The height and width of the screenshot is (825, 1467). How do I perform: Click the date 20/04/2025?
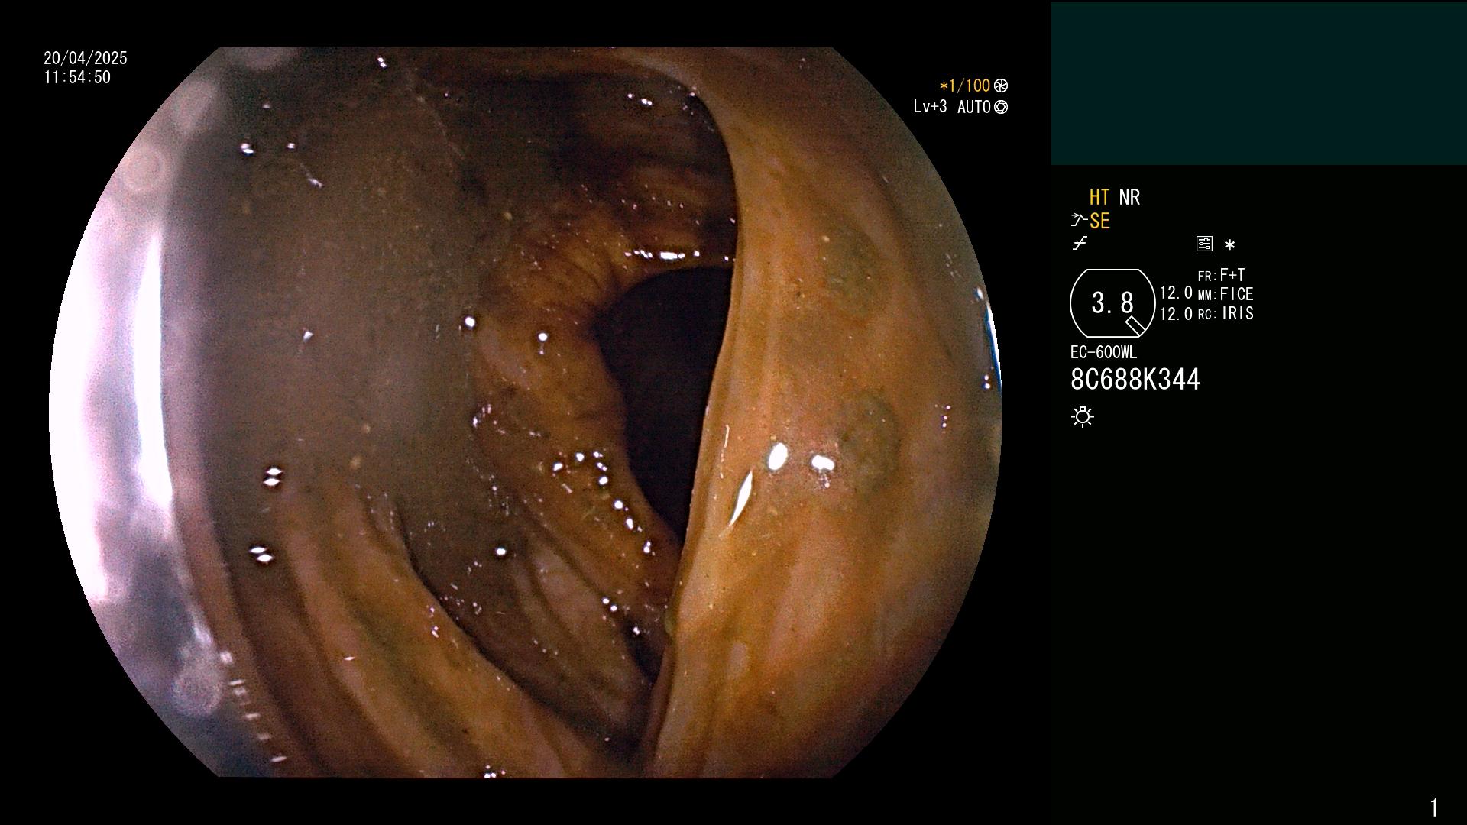coord(86,58)
